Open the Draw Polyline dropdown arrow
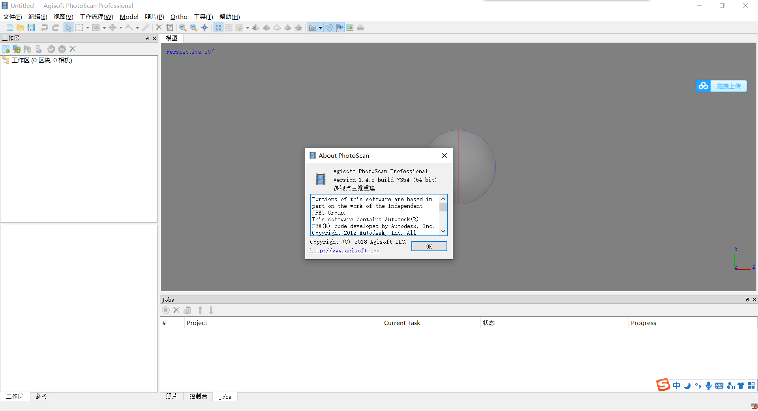The image size is (758, 411). 137,28
